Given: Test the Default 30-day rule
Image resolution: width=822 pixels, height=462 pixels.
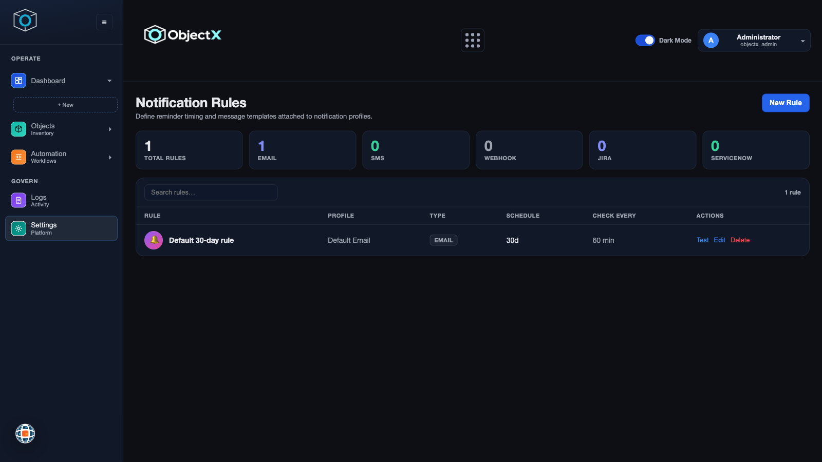Looking at the screenshot, I should tap(702, 240).
